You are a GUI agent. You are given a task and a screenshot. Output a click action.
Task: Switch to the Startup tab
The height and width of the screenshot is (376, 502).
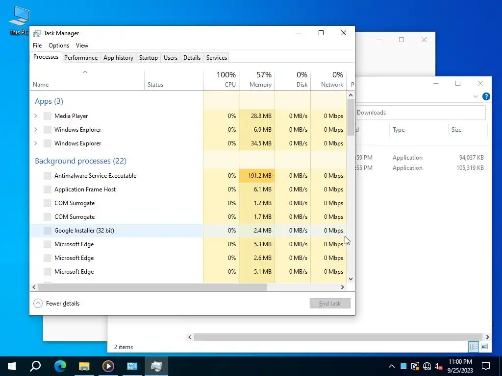pyautogui.click(x=148, y=58)
